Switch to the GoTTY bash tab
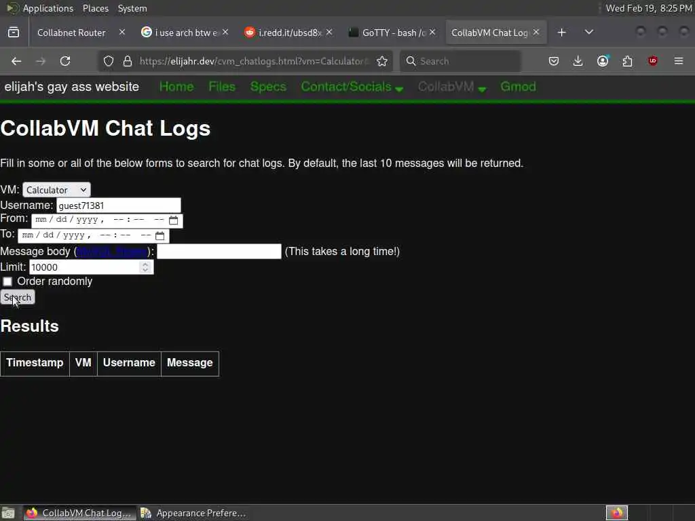The height and width of the screenshot is (521, 695). [x=387, y=33]
